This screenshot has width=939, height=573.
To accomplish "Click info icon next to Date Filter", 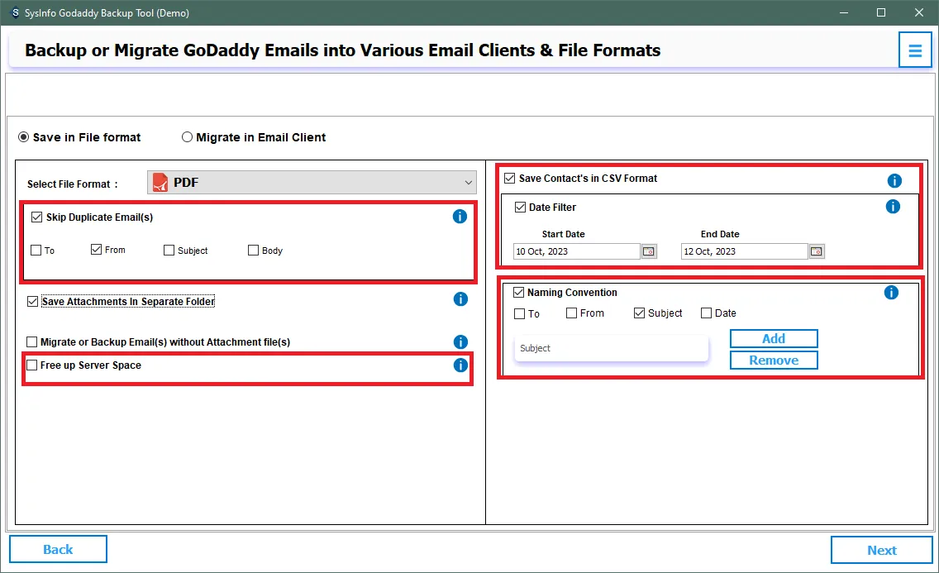I will point(893,207).
